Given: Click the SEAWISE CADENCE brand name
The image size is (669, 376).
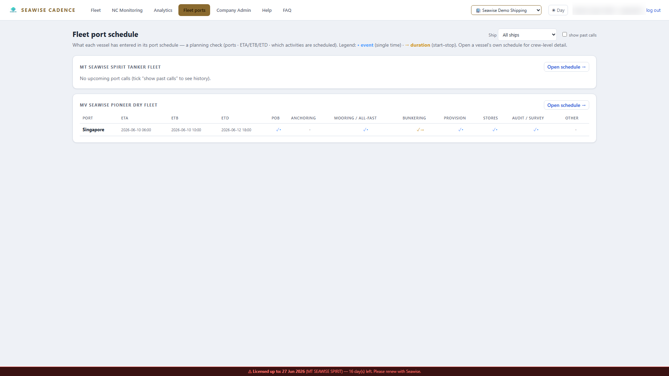Looking at the screenshot, I should (48, 10).
